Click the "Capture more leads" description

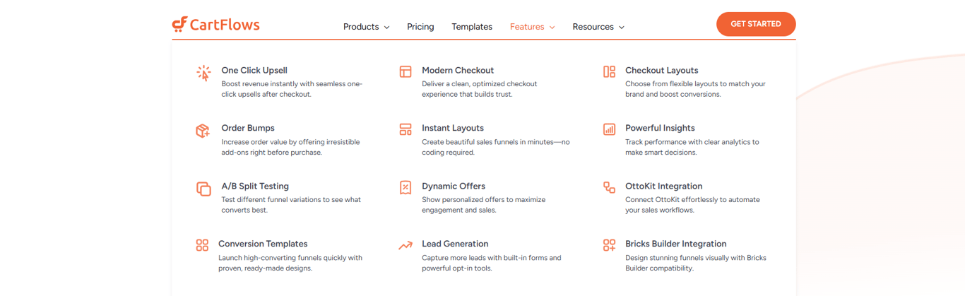pos(492,263)
